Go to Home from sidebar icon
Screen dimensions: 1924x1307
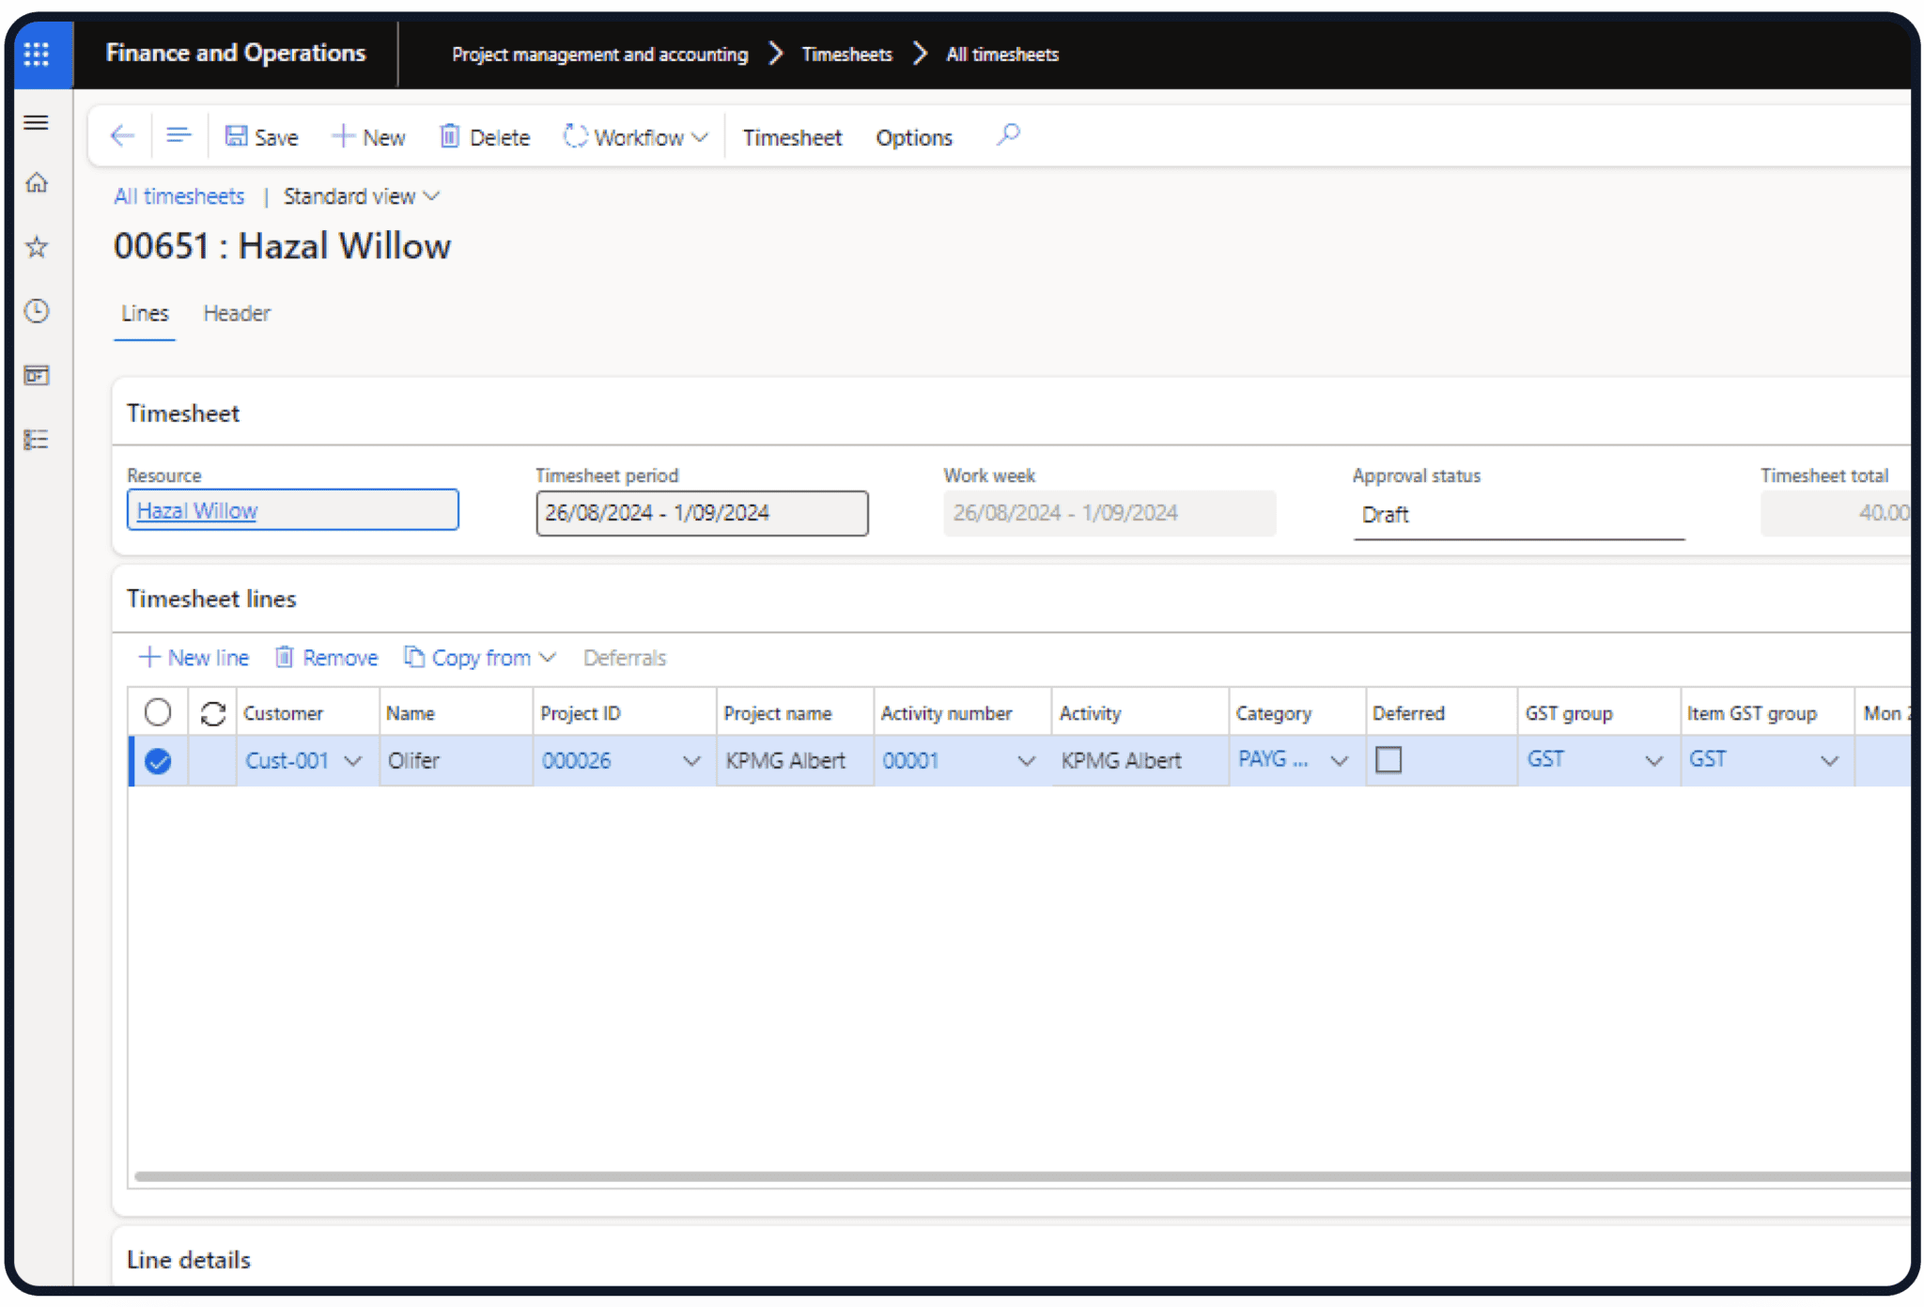click(37, 183)
